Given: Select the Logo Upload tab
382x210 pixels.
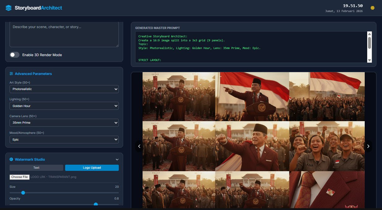Looking at the screenshot, I should point(92,168).
